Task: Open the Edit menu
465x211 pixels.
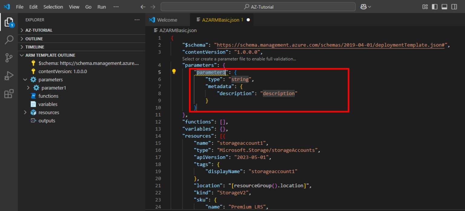Action: 33,7
